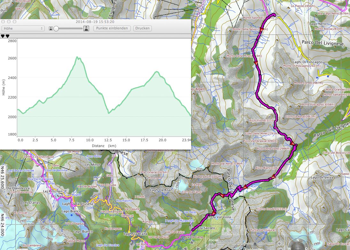The width and height of the screenshot is (350, 250).
Task: Click the pan right arrow on map
Action: click(x=198, y=248)
